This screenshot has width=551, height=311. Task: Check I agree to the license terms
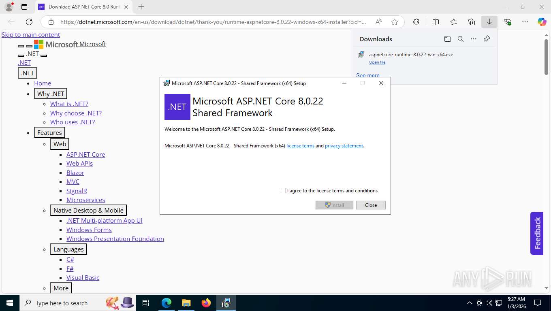pyautogui.click(x=283, y=190)
